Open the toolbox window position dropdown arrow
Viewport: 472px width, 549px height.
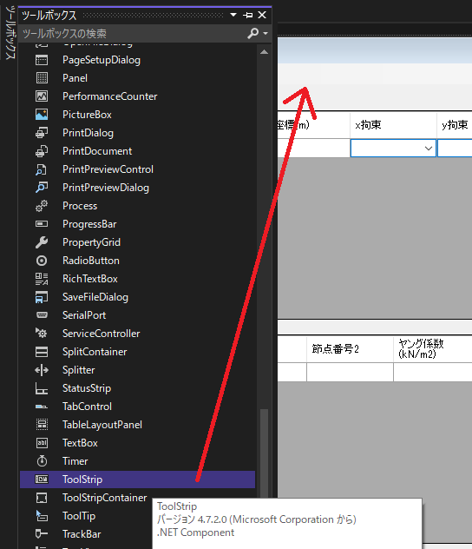point(233,15)
